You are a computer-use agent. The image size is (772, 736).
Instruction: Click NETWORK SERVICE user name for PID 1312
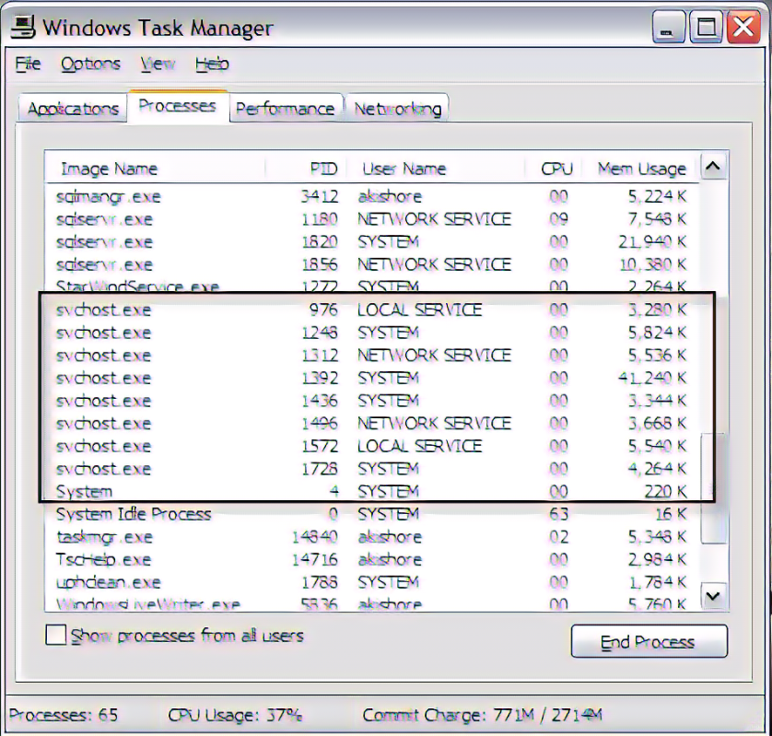pos(434,356)
